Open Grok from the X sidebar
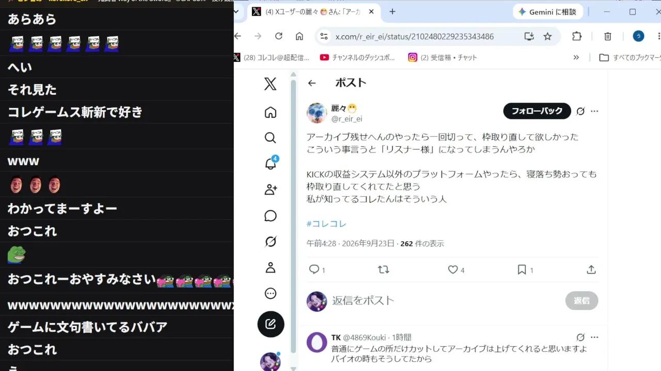The width and height of the screenshot is (661, 371). (x=270, y=242)
